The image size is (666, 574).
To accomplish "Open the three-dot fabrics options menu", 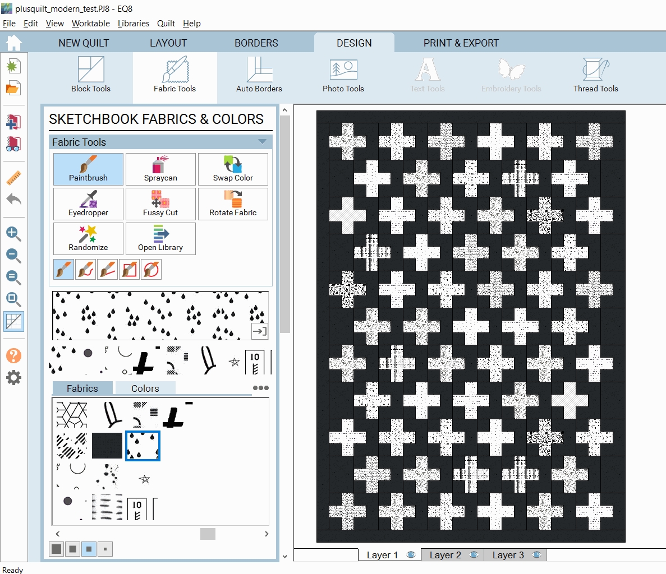I will coord(260,388).
